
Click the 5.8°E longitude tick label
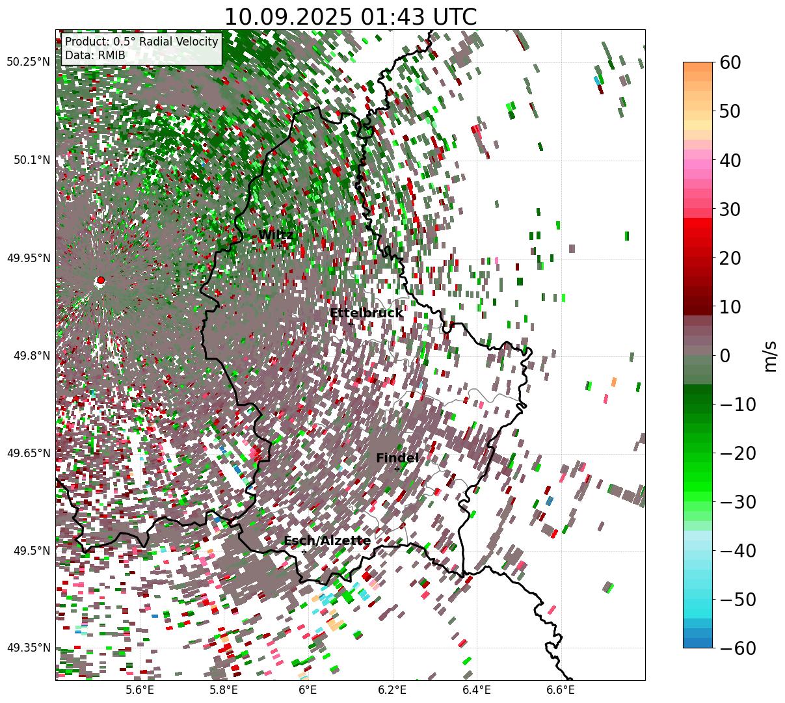(224, 690)
